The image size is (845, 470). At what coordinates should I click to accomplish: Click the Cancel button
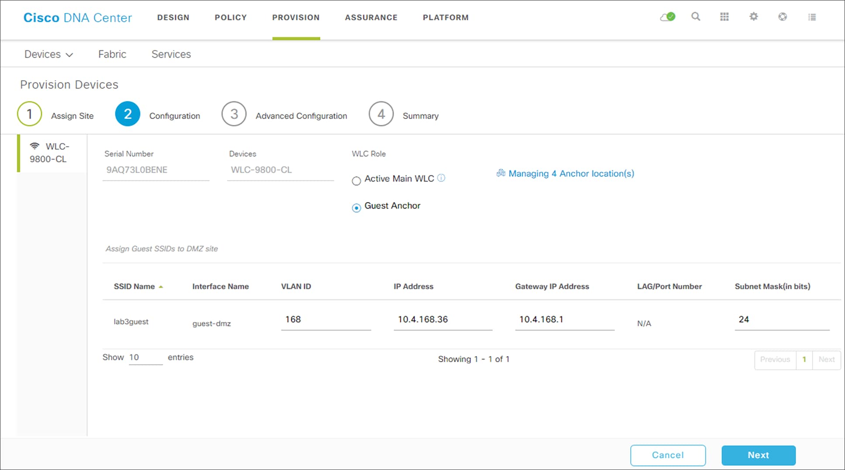tap(668, 455)
